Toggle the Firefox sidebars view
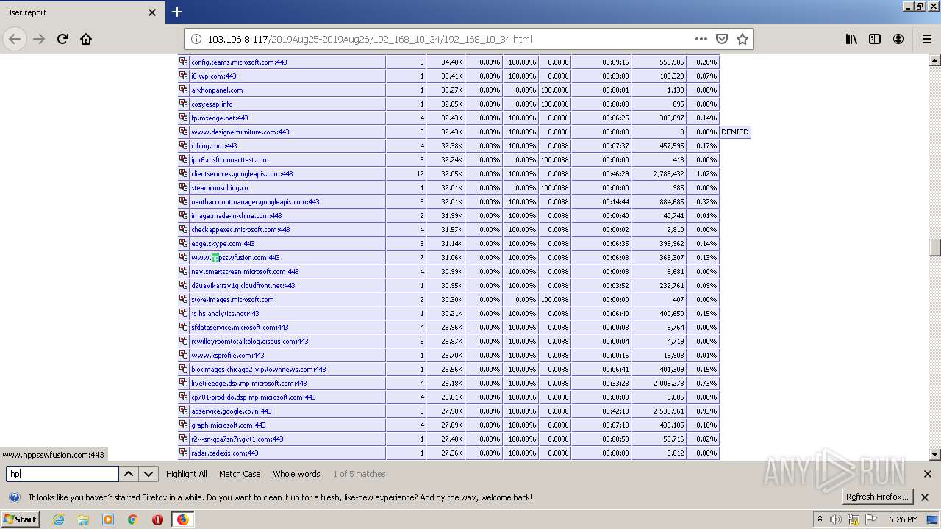The image size is (941, 529). [875, 39]
